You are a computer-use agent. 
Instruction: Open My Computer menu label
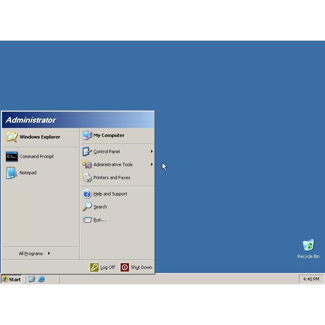pyautogui.click(x=109, y=135)
